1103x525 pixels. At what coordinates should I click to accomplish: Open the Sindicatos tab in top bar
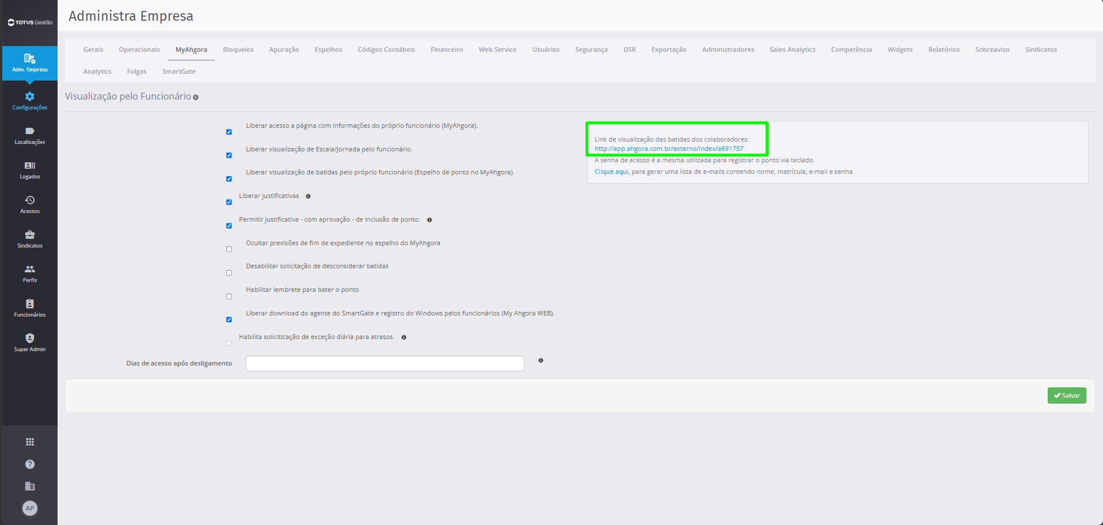(x=1041, y=50)
